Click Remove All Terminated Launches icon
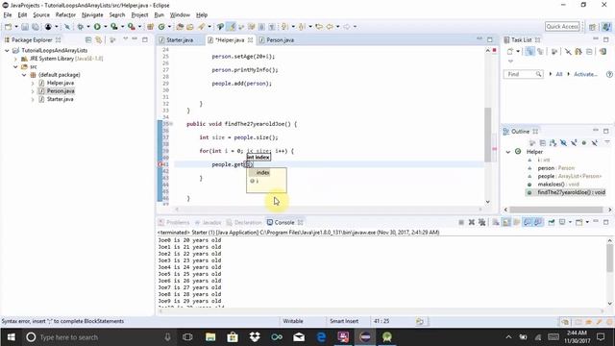 coord(482,222)
